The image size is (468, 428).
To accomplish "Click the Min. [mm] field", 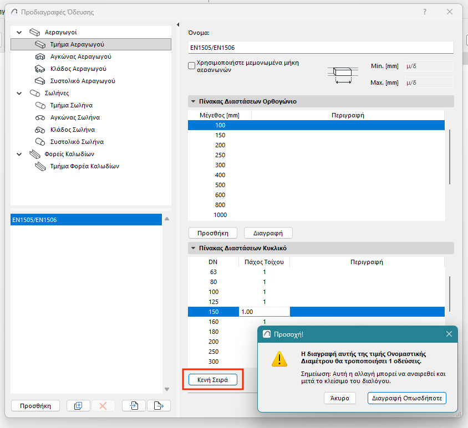I will [429, 66].
